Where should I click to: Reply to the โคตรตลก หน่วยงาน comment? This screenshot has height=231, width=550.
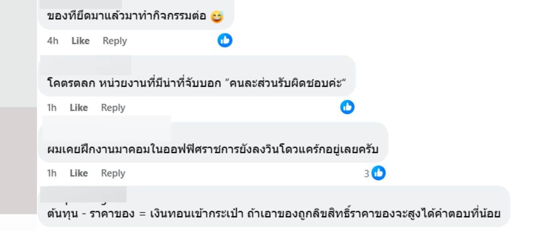pos(113,108)
